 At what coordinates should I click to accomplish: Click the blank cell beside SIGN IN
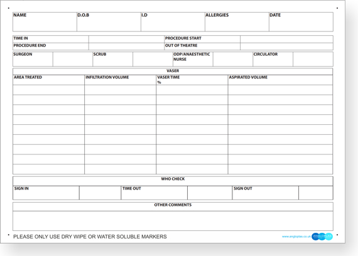[x=100, y=193]
